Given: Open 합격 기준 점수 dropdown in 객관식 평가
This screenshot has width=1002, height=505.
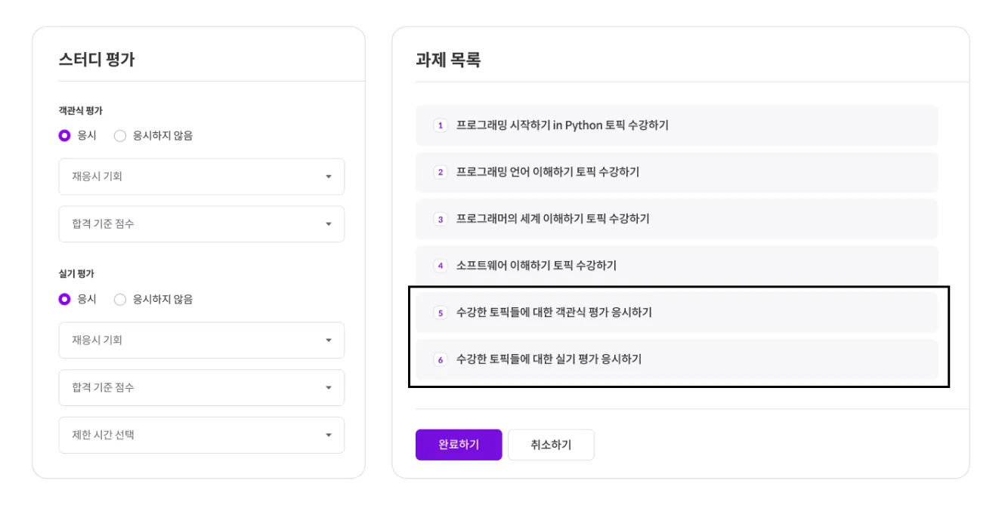Looking at the screenshot, I should 201,224.
